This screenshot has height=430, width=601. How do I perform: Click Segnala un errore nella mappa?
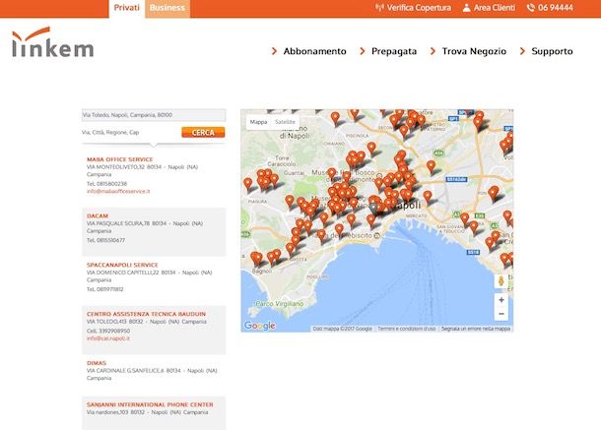tap(476, 329)
